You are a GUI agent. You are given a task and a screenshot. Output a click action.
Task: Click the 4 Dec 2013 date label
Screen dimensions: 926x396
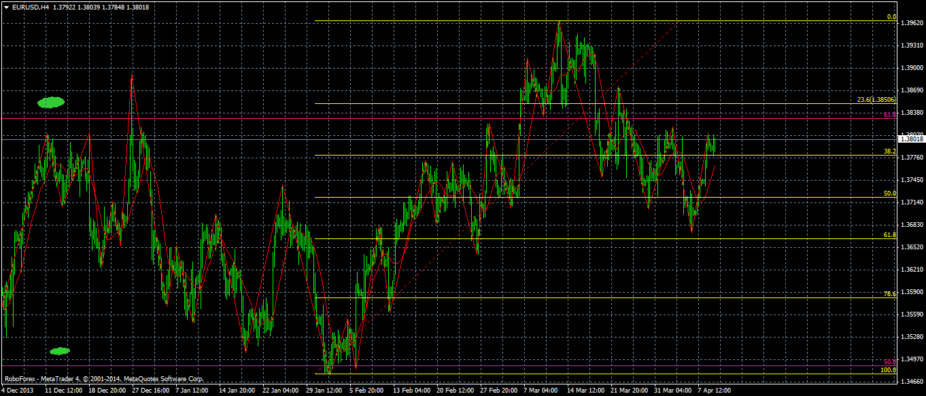tap(16, 391)
